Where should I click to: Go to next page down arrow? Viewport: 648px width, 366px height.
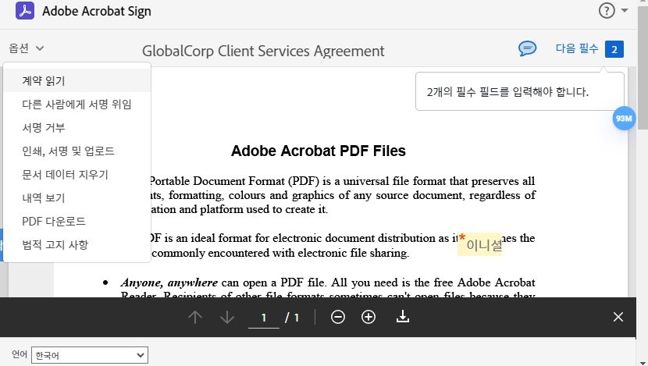[x=227, y=318]
